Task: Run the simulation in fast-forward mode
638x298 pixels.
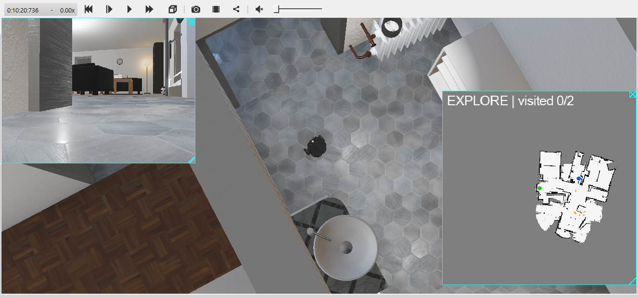Action: point(149,9)
